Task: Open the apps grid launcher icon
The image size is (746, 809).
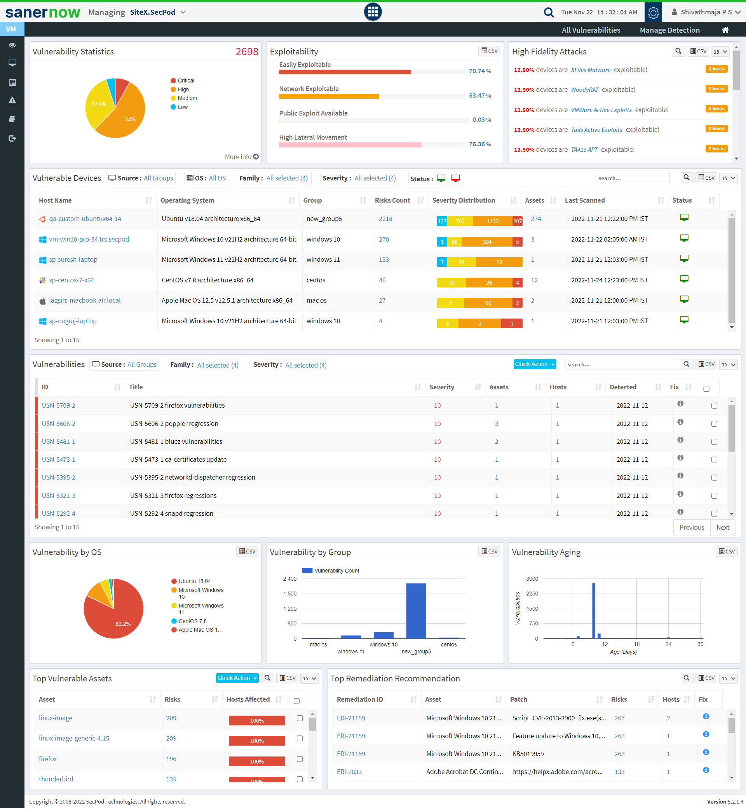Action: (373, 12)
